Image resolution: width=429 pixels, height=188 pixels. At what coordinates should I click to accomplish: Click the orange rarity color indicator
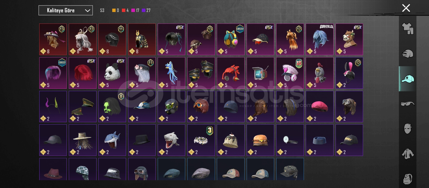tap(114, 10)
